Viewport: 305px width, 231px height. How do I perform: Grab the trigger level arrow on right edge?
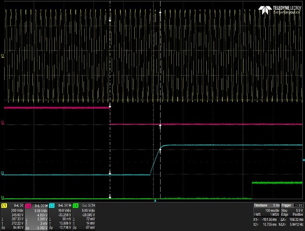pyautogui.click(x=303, y=160)
